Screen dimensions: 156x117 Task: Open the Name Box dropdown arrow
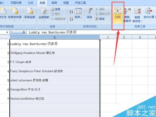7,32
